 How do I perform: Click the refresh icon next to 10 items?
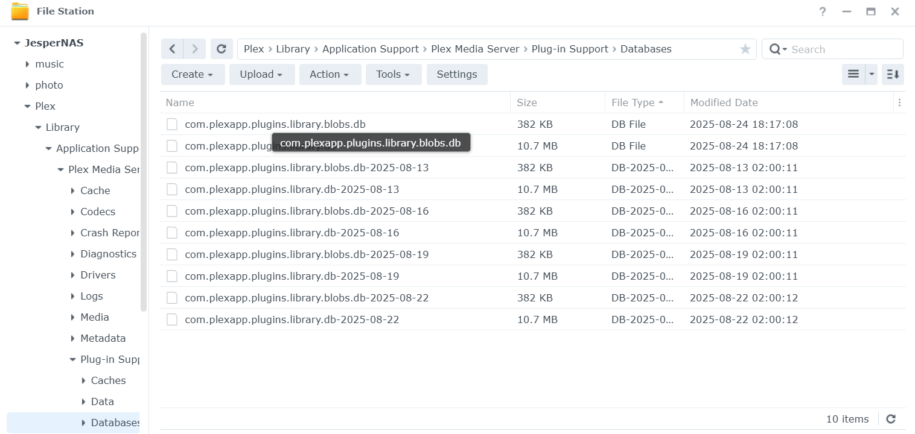(x=891, y=419)
